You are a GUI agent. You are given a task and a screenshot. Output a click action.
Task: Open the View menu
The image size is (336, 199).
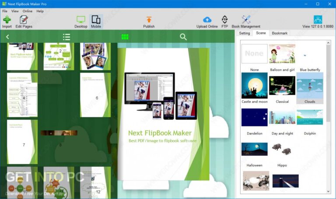tap(15, 11)
